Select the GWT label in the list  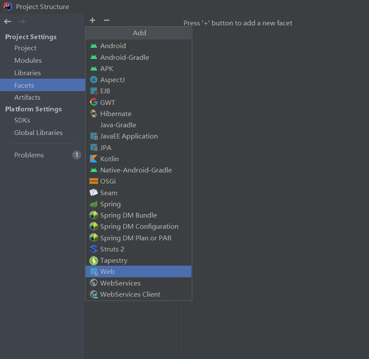click(x=108, y=103)
